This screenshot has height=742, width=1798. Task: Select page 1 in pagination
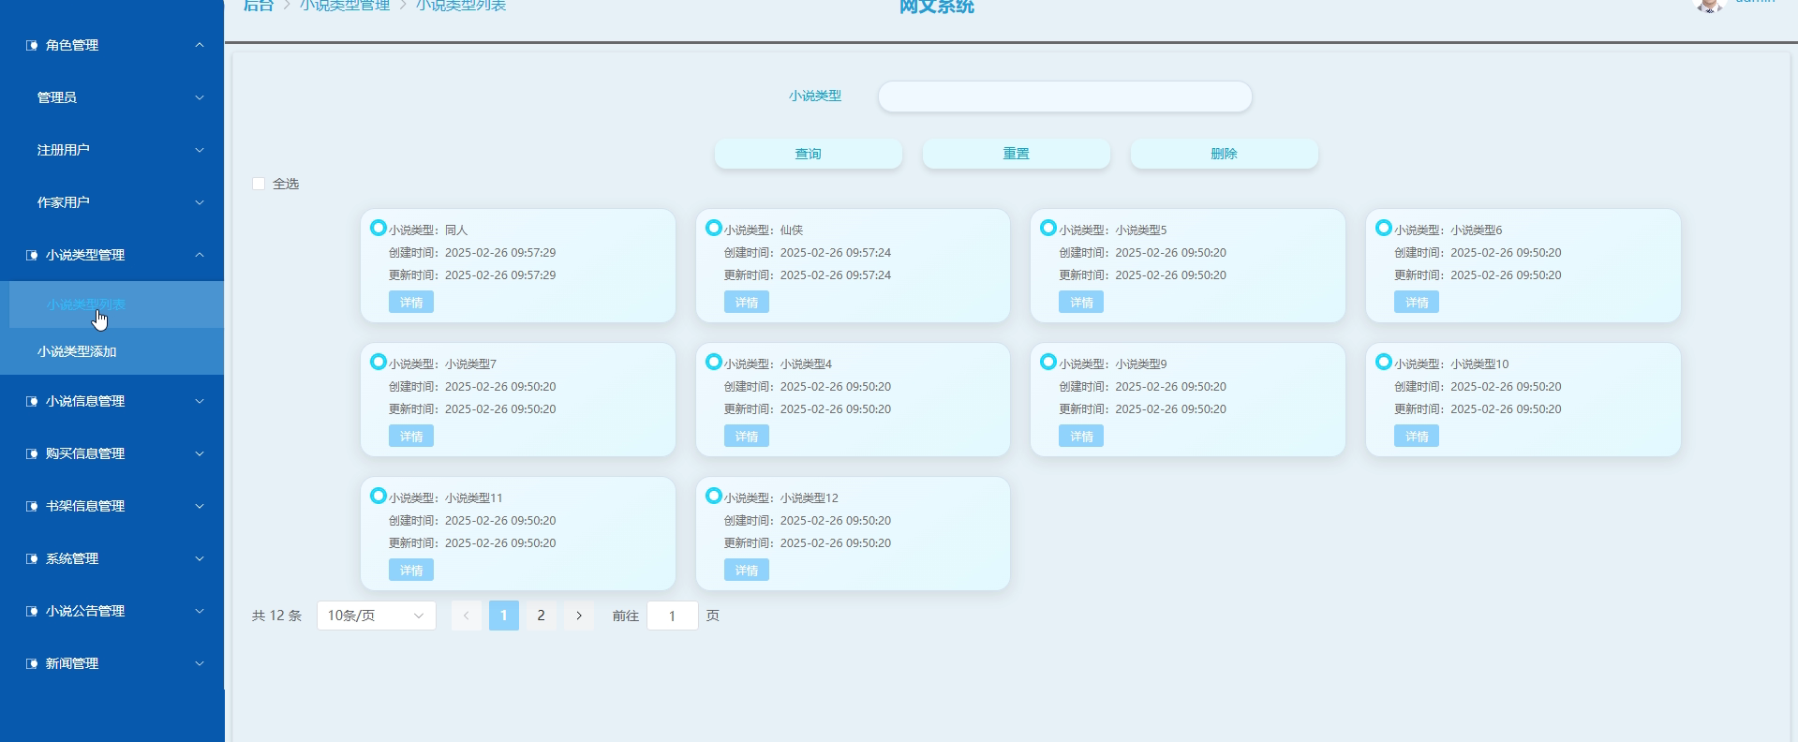(504, 616)
